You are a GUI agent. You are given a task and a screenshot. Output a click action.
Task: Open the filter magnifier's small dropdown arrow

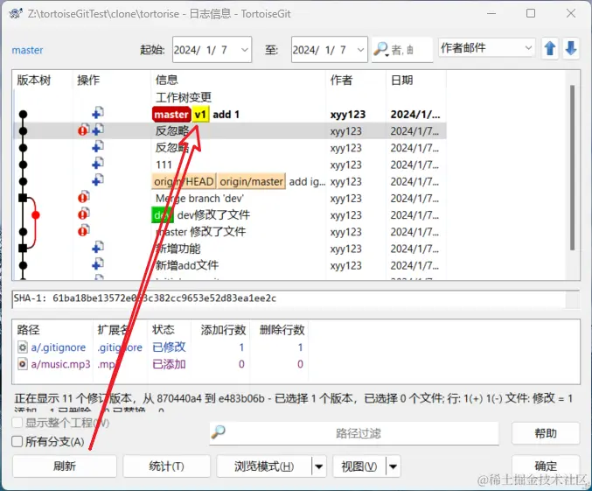click(x=387, y=55)
